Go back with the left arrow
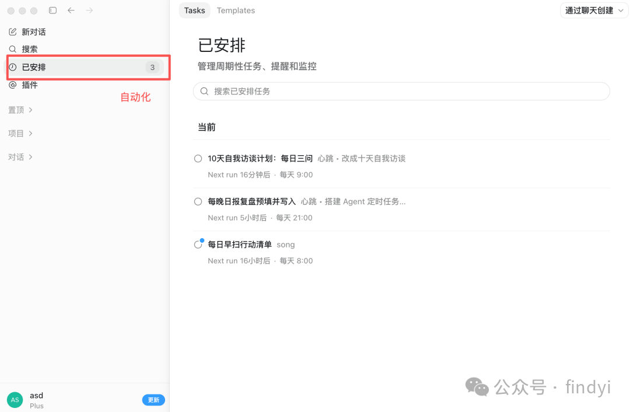The width and height of the screenshot is (630, 412). pyautogui.click(x=71, y=11)
